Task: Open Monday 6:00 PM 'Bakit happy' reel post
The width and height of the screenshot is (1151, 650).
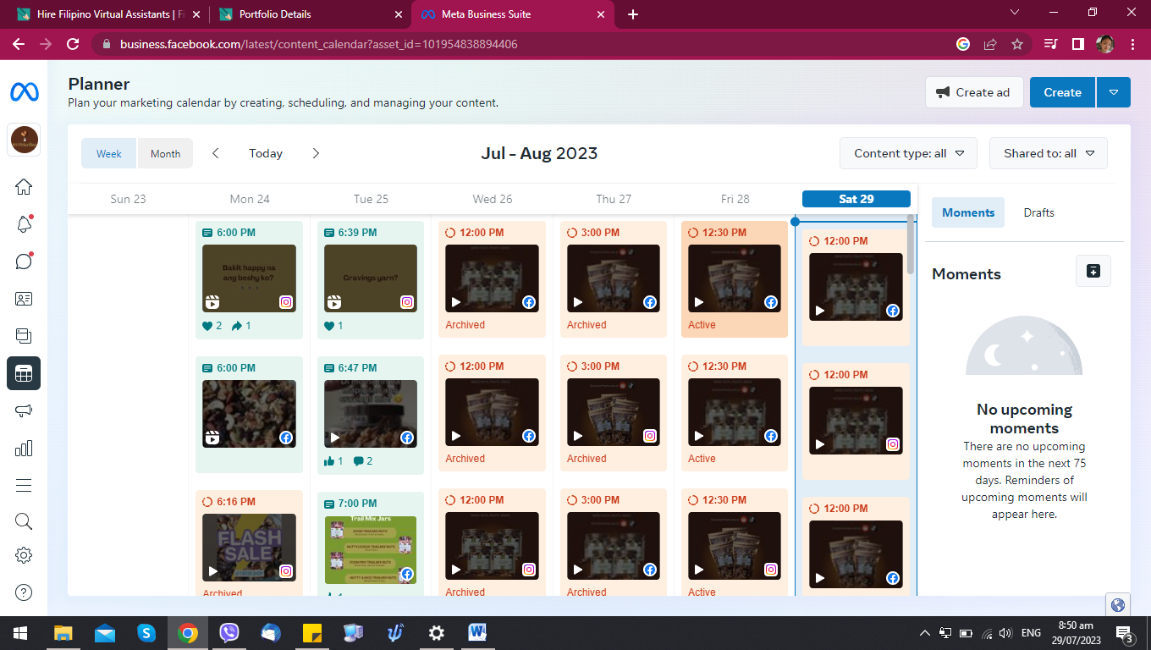Action: click(x=249, y=279)
